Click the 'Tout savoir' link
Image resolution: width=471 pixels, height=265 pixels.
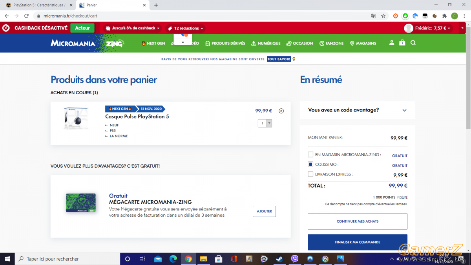[x=279, y=59]
